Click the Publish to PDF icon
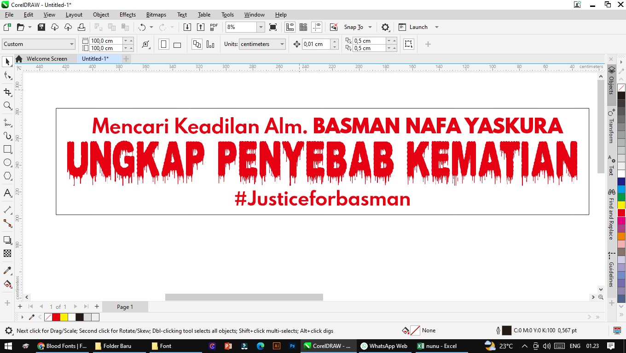 click(214, 27)
